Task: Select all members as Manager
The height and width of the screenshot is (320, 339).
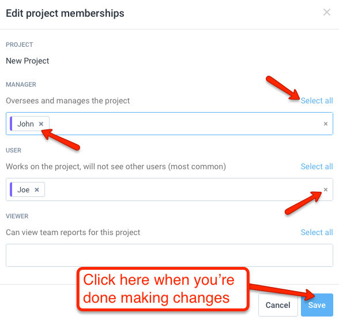Action: tap(317, 101)
